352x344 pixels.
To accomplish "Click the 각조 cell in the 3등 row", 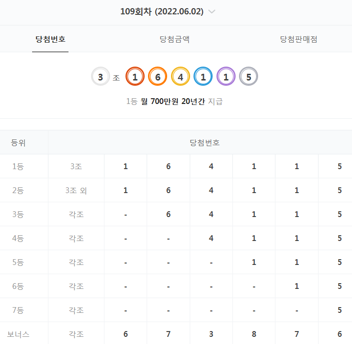I will (x=76, y=215).
